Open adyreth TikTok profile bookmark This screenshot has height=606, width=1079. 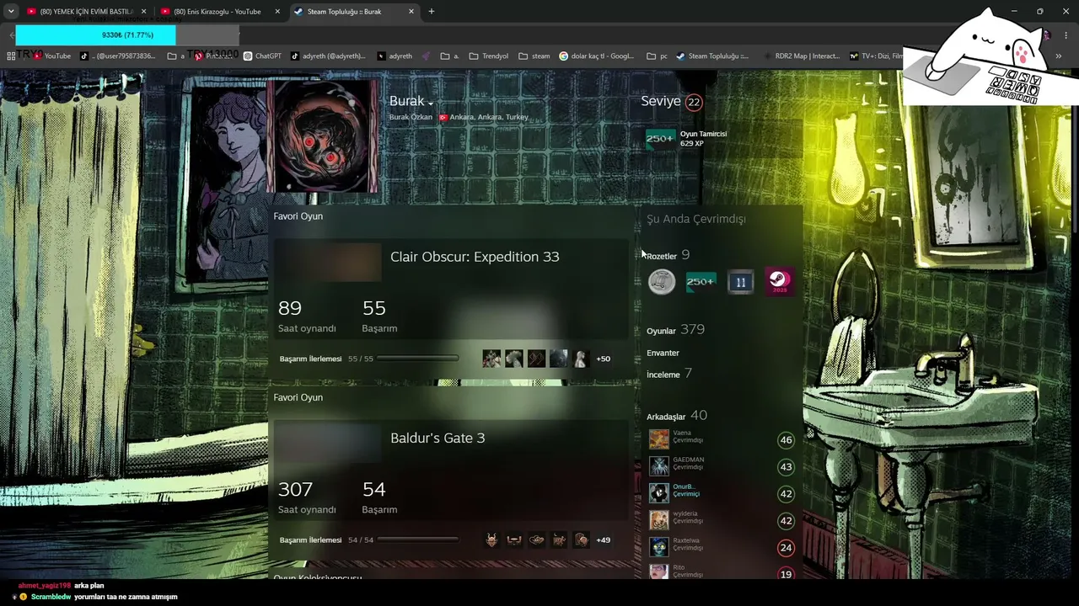click(328, 56)
